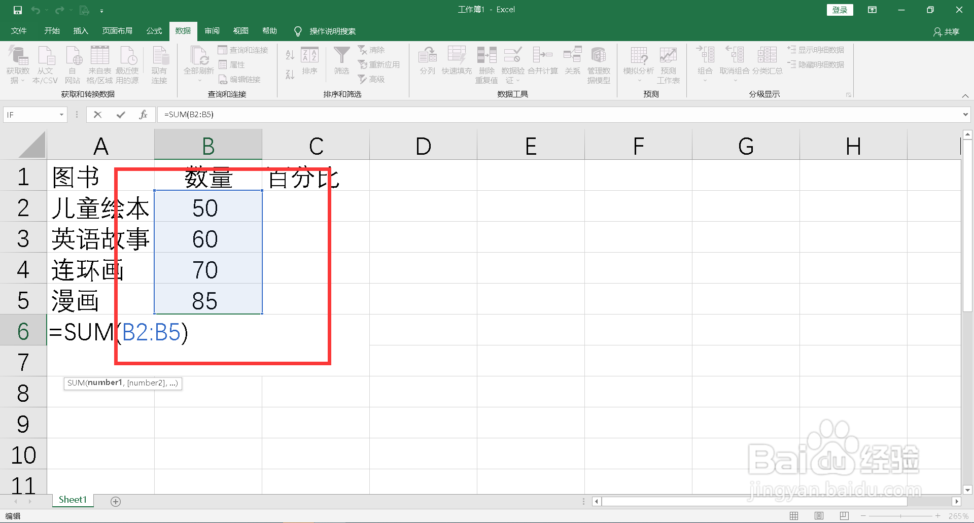Click 全部刷新 (Refresh All) icon

[x=199, y=55]
